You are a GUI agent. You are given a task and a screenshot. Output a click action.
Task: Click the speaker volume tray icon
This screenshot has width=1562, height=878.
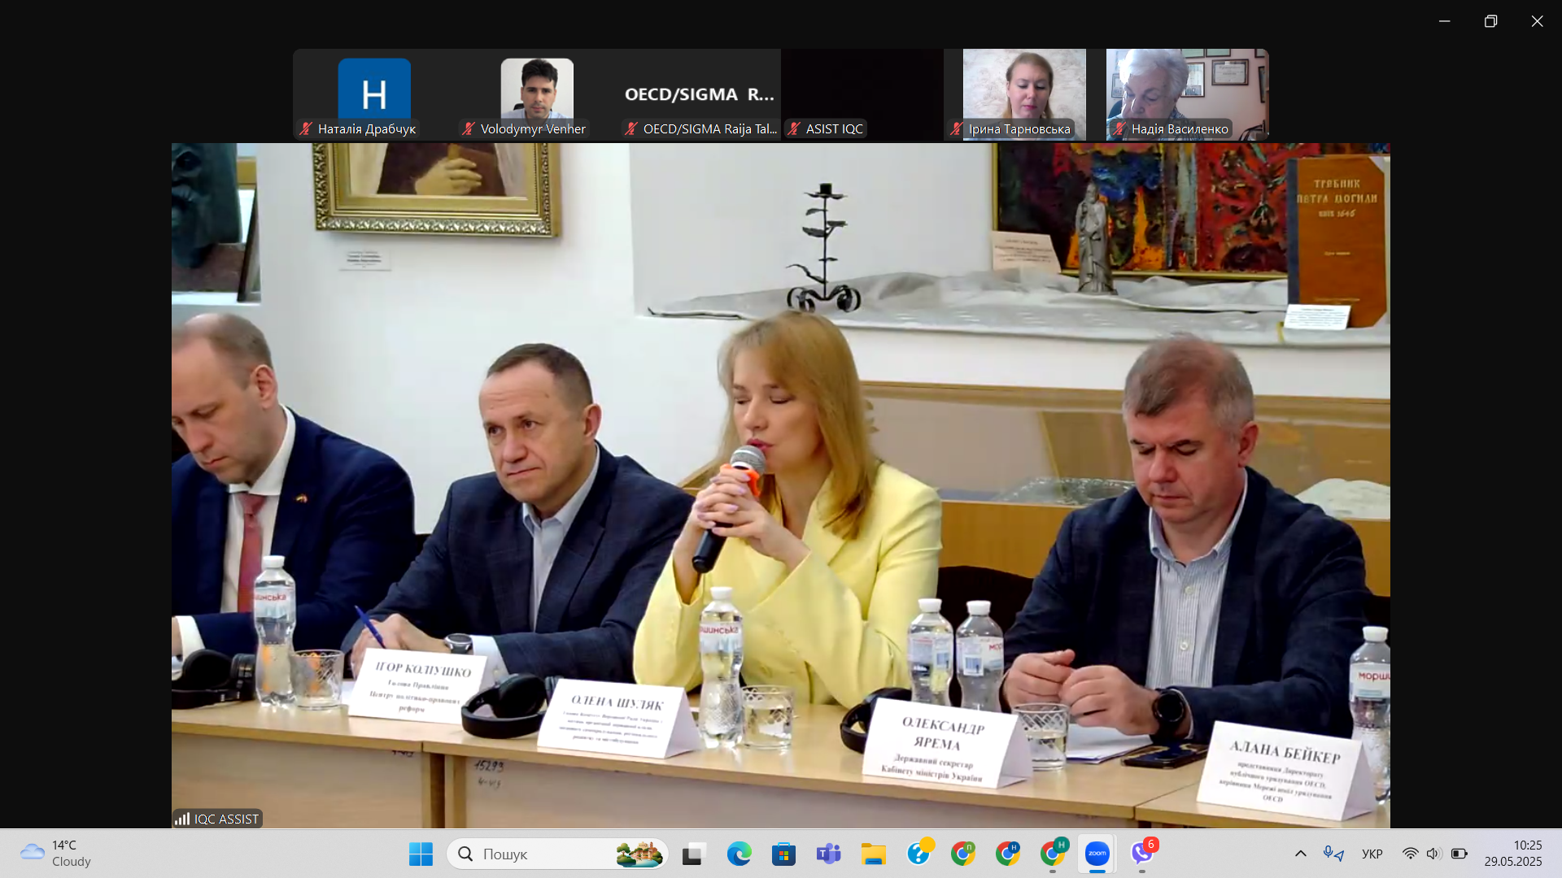1433,854
